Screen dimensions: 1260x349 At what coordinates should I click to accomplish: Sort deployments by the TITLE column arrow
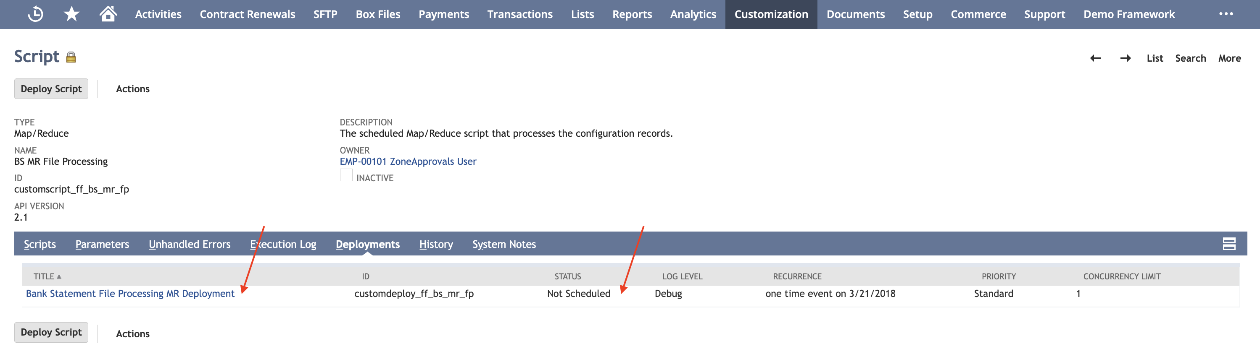pyautogui.click(x=59, y=277)
